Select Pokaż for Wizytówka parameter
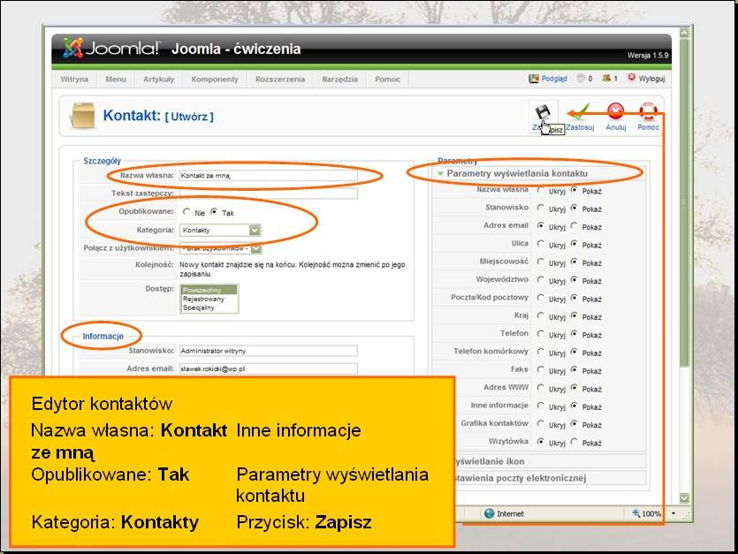The image size is (738, 554). pyautogui.click(x=574, y=442)
